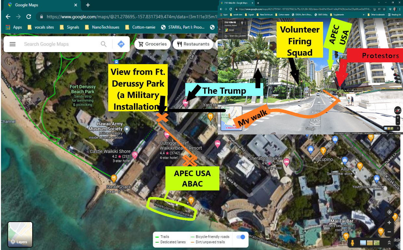The height and width of the screenshot is (250, 403).
Task: Open GMEI Utility bookmark in Street View window
Action: pos(321,15)
